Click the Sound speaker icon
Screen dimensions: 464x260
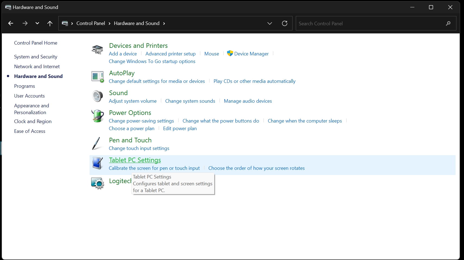(97, 96)
